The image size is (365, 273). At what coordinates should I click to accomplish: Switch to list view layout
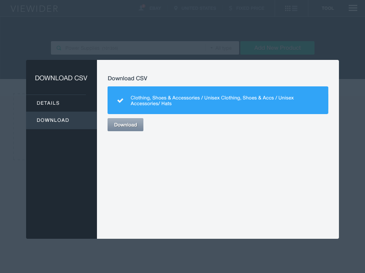pyautogui.click(x=295, y=8)
